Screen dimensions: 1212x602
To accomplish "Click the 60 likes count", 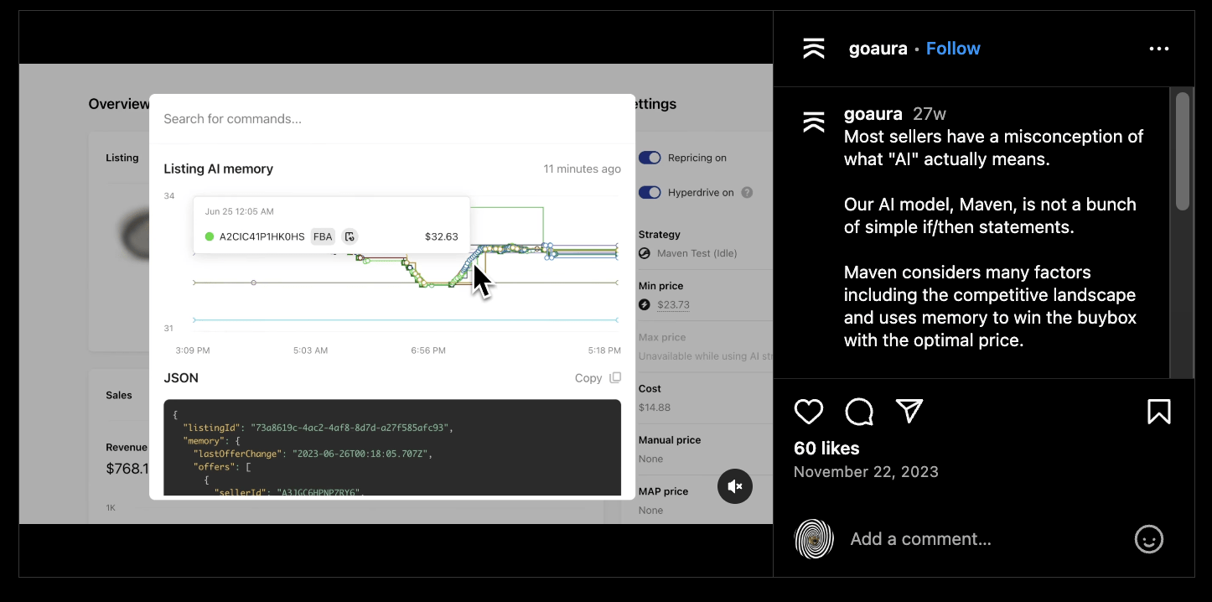I will click(x=826, y=449).
